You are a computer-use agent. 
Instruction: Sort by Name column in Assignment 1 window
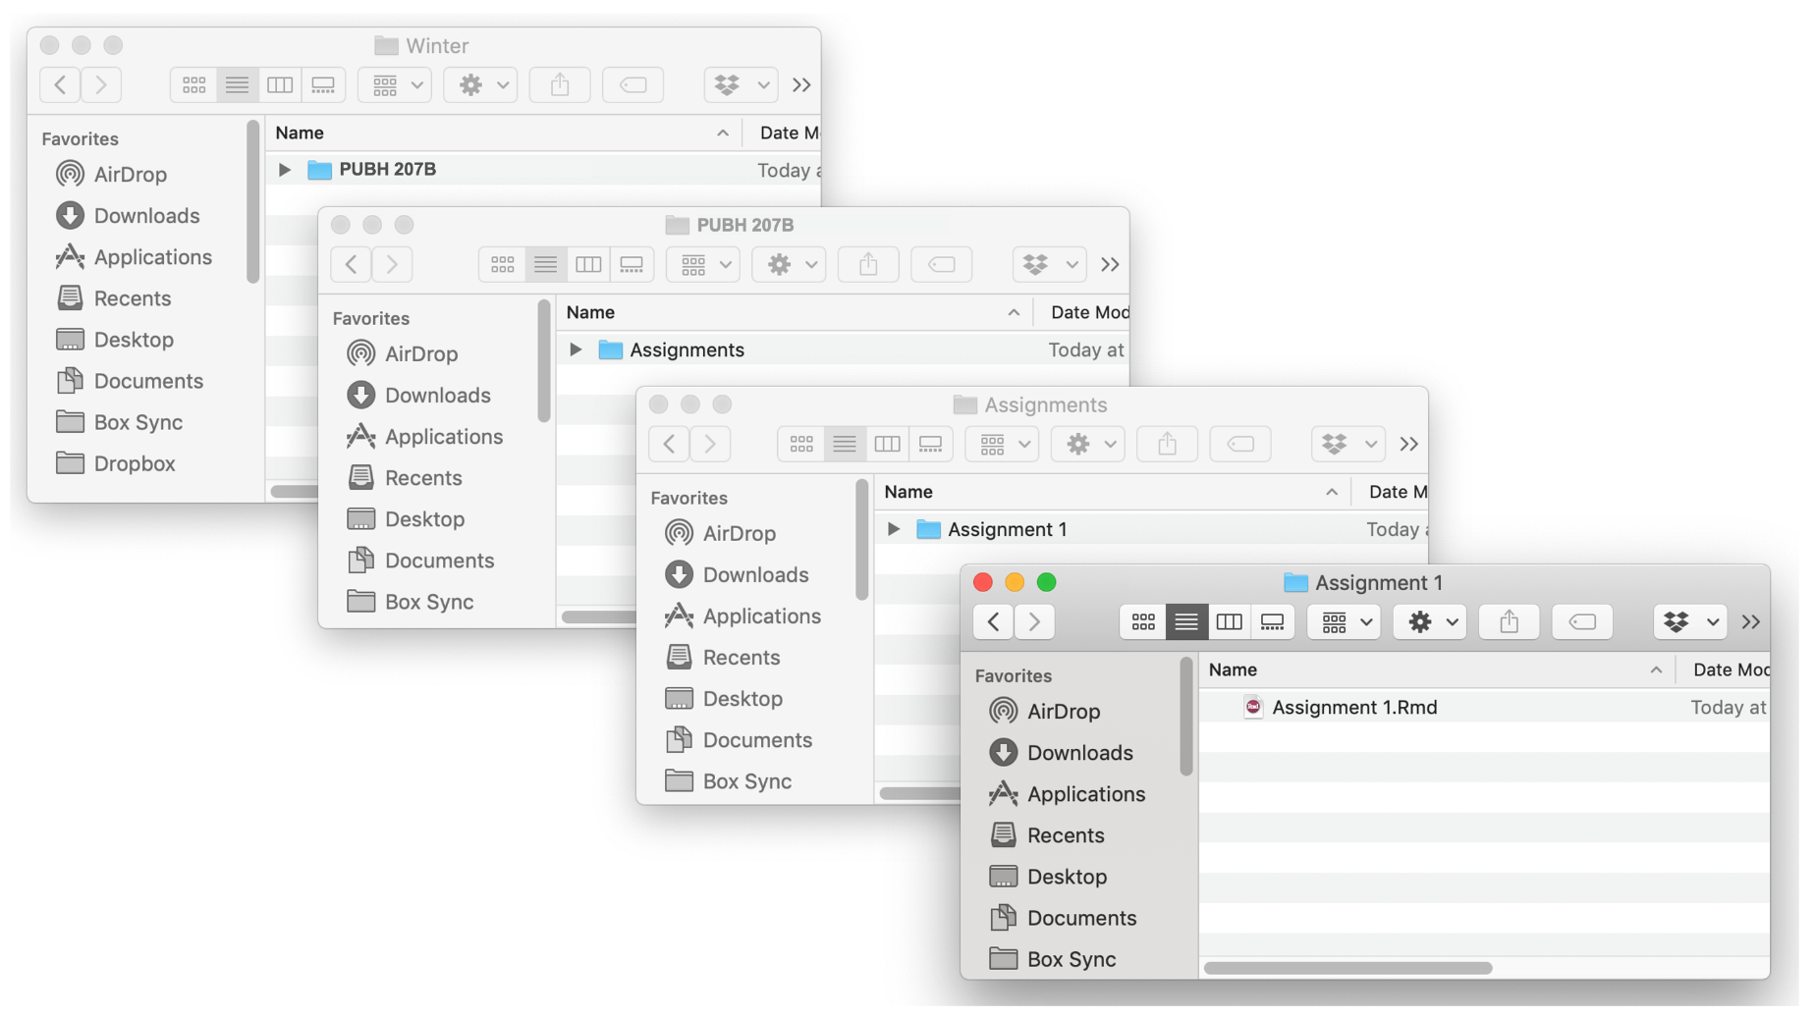pos(1438,670)
